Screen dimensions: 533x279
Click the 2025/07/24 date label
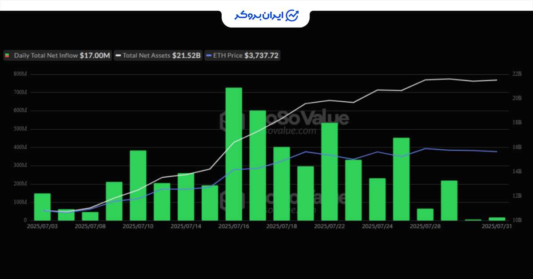(x=376, y=226)
